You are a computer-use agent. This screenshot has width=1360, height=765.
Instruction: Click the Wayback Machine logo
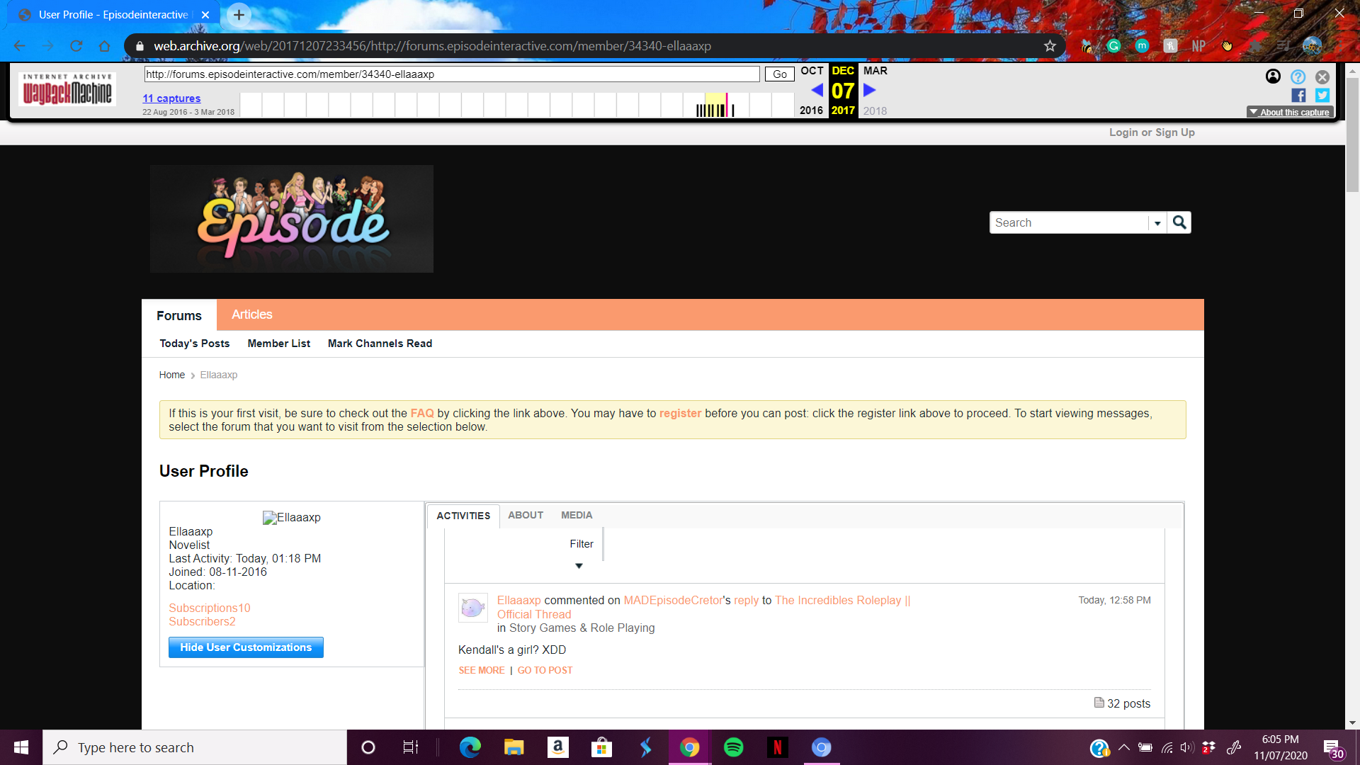[67, 89]
